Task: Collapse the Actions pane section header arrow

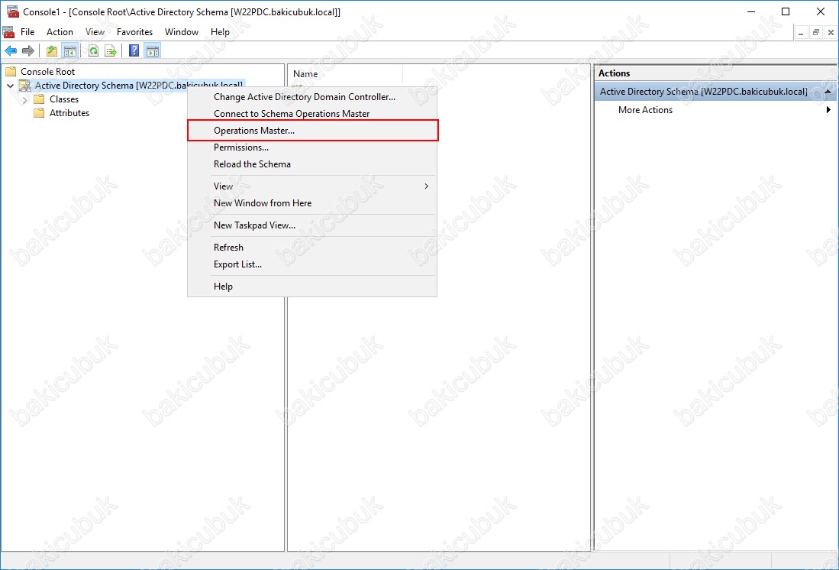Action: click(x=828, y=92)
